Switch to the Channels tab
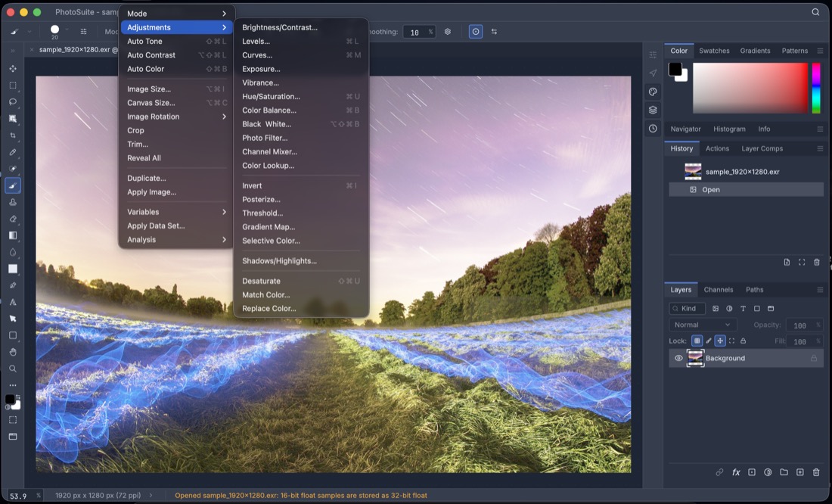Image resolution: width=832 pixels, height=504 pixels. 718,290
